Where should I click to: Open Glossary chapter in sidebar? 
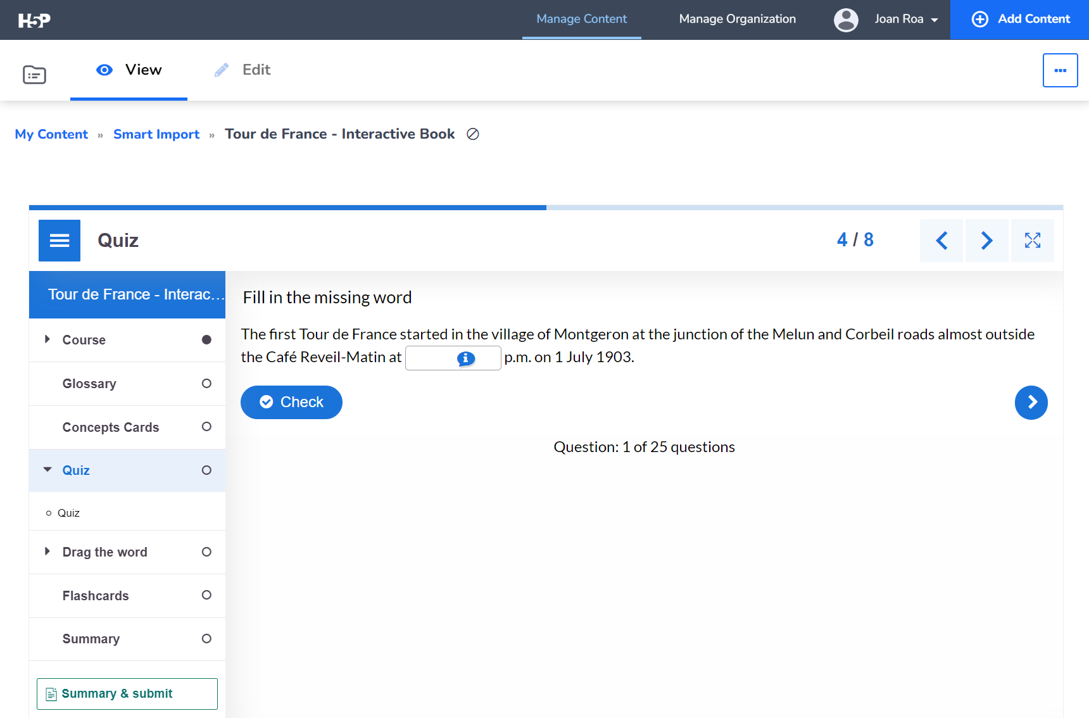(127, 384)
